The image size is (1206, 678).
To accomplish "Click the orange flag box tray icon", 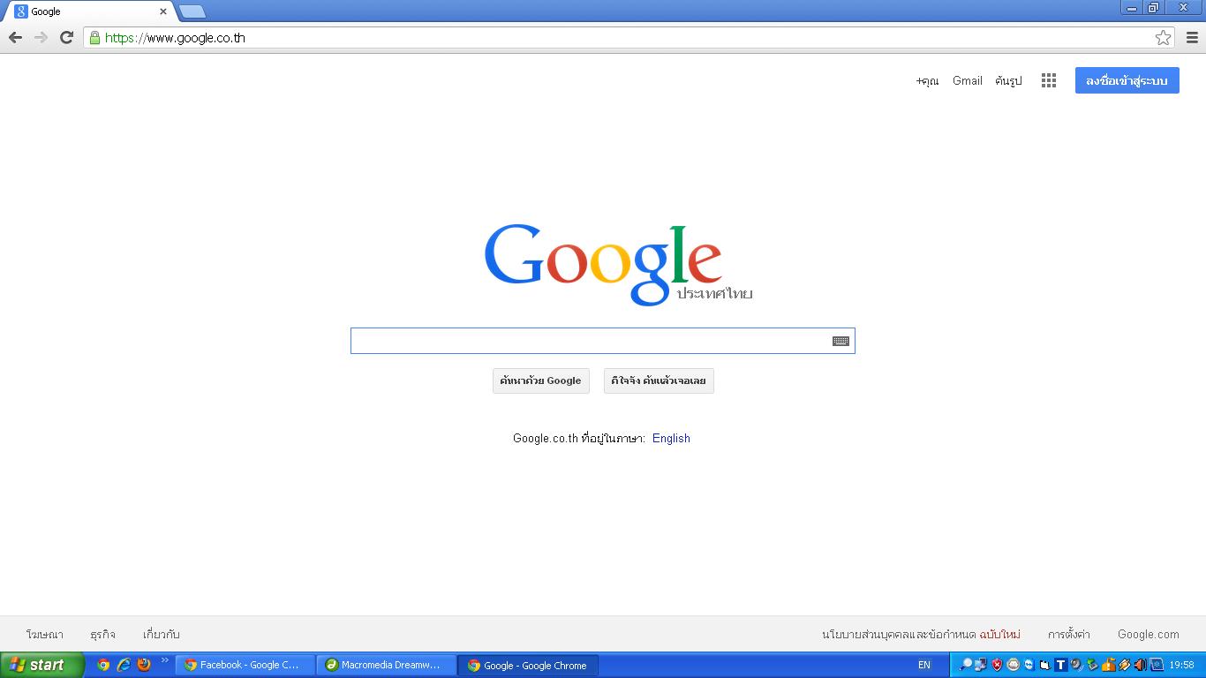I will pos(1109,665).
